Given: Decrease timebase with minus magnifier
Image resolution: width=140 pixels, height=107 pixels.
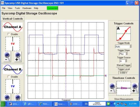Looking at the screenshot, I should [x=112, y=88].
